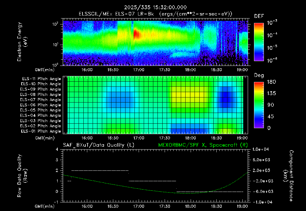This screenshot has height=211, width=306.
Task: Click the GMT(min) label under the data quality panel
Action: point(45,206)
